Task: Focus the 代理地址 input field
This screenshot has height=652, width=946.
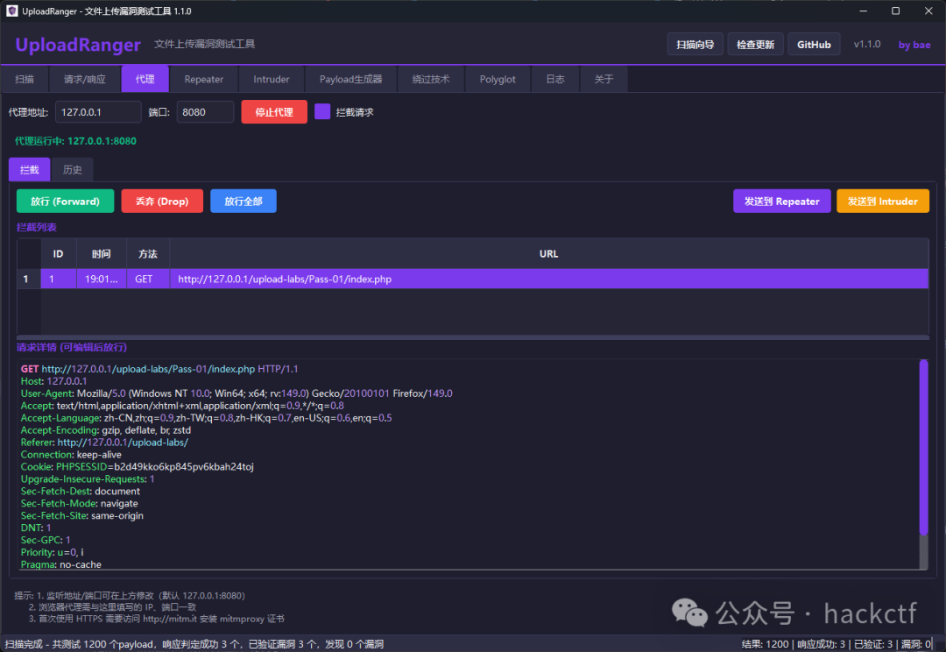Action: [x=98, y=111]
